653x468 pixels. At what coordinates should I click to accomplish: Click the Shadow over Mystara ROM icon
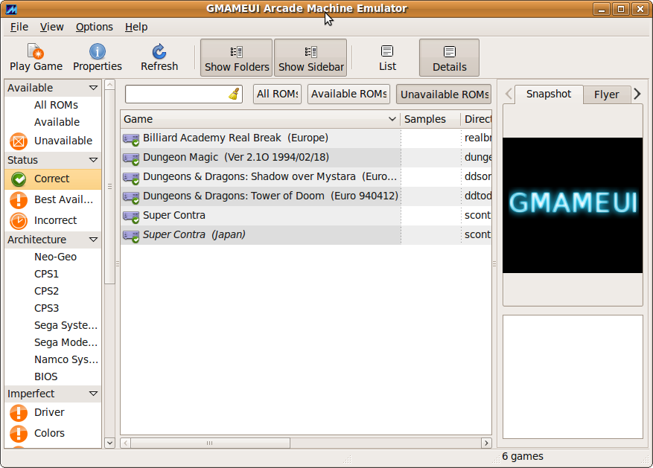click(x=131, y=178)
